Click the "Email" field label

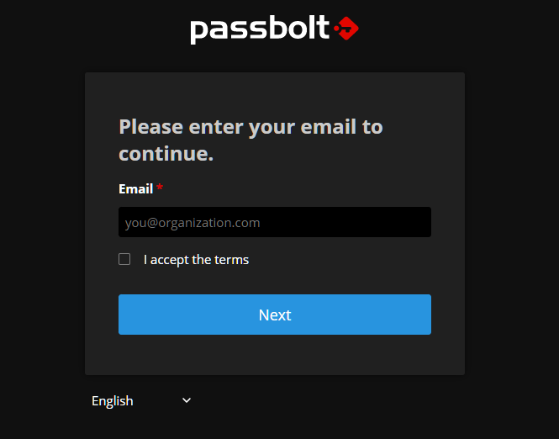click(136, 188)
